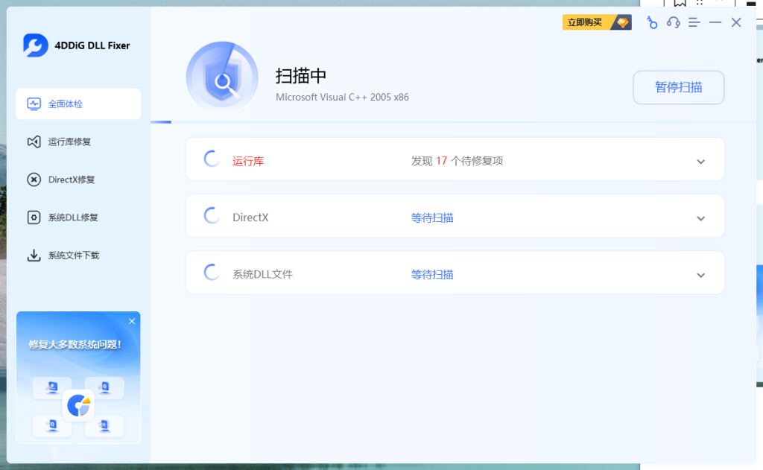Select the 全面体检 sidebar icon
Screen dimensions: 763x470
click(34, 104)
